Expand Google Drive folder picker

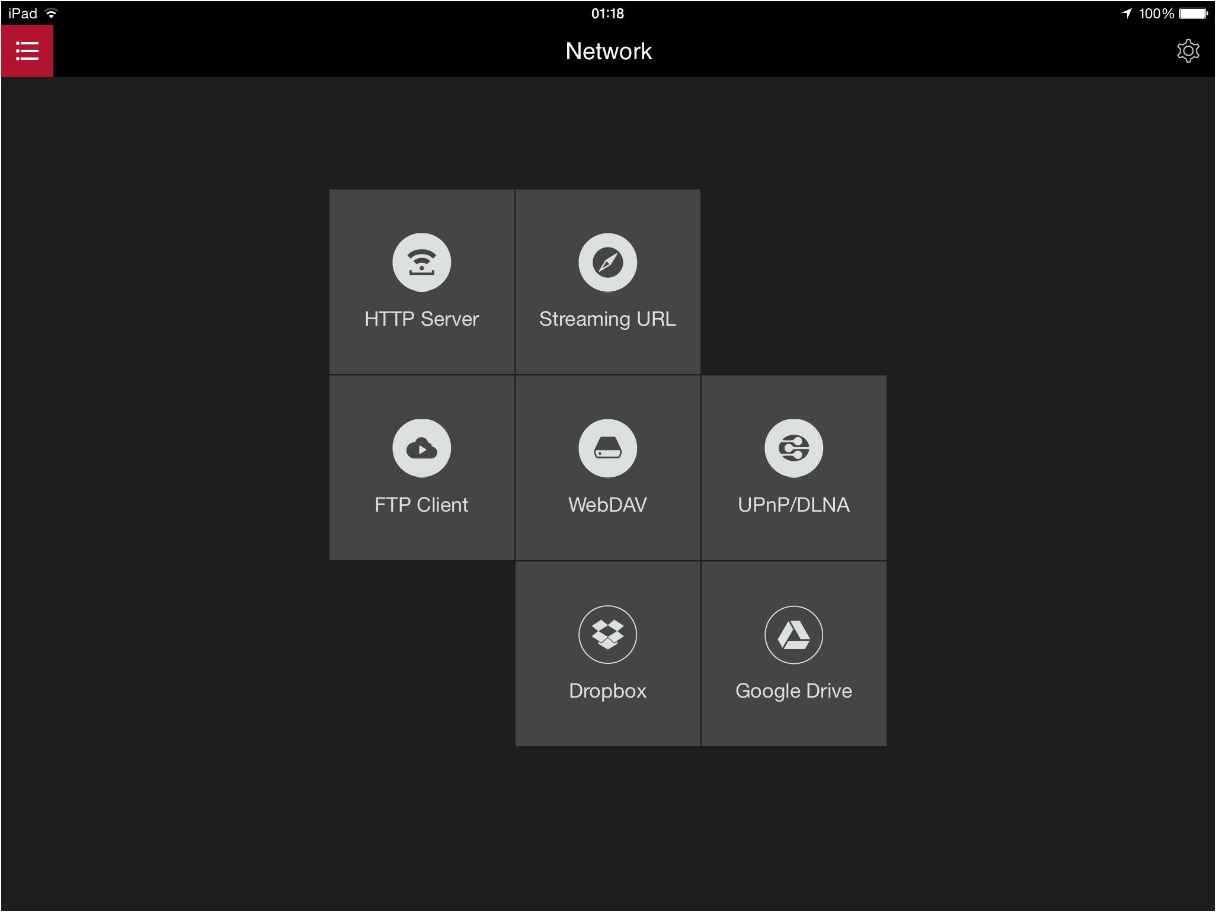coord(793,654)
